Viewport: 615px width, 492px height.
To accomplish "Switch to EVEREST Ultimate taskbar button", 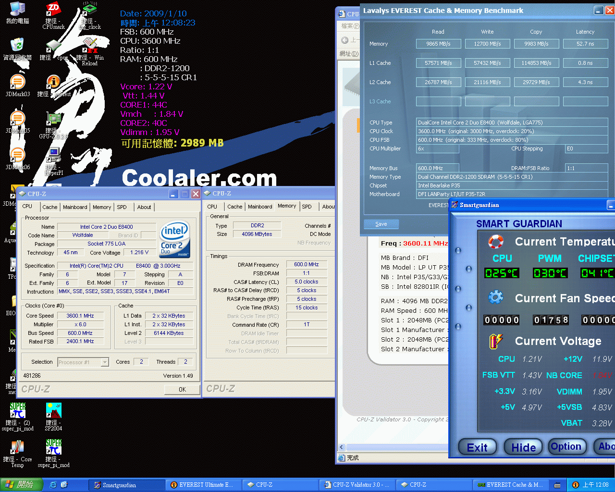I will [x=204, y=485].
